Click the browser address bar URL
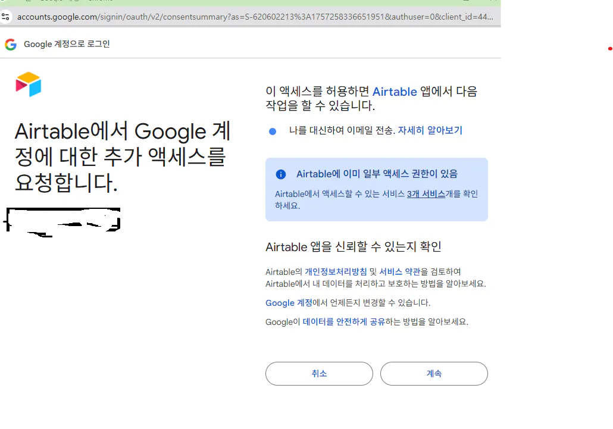 coord(250,17)
